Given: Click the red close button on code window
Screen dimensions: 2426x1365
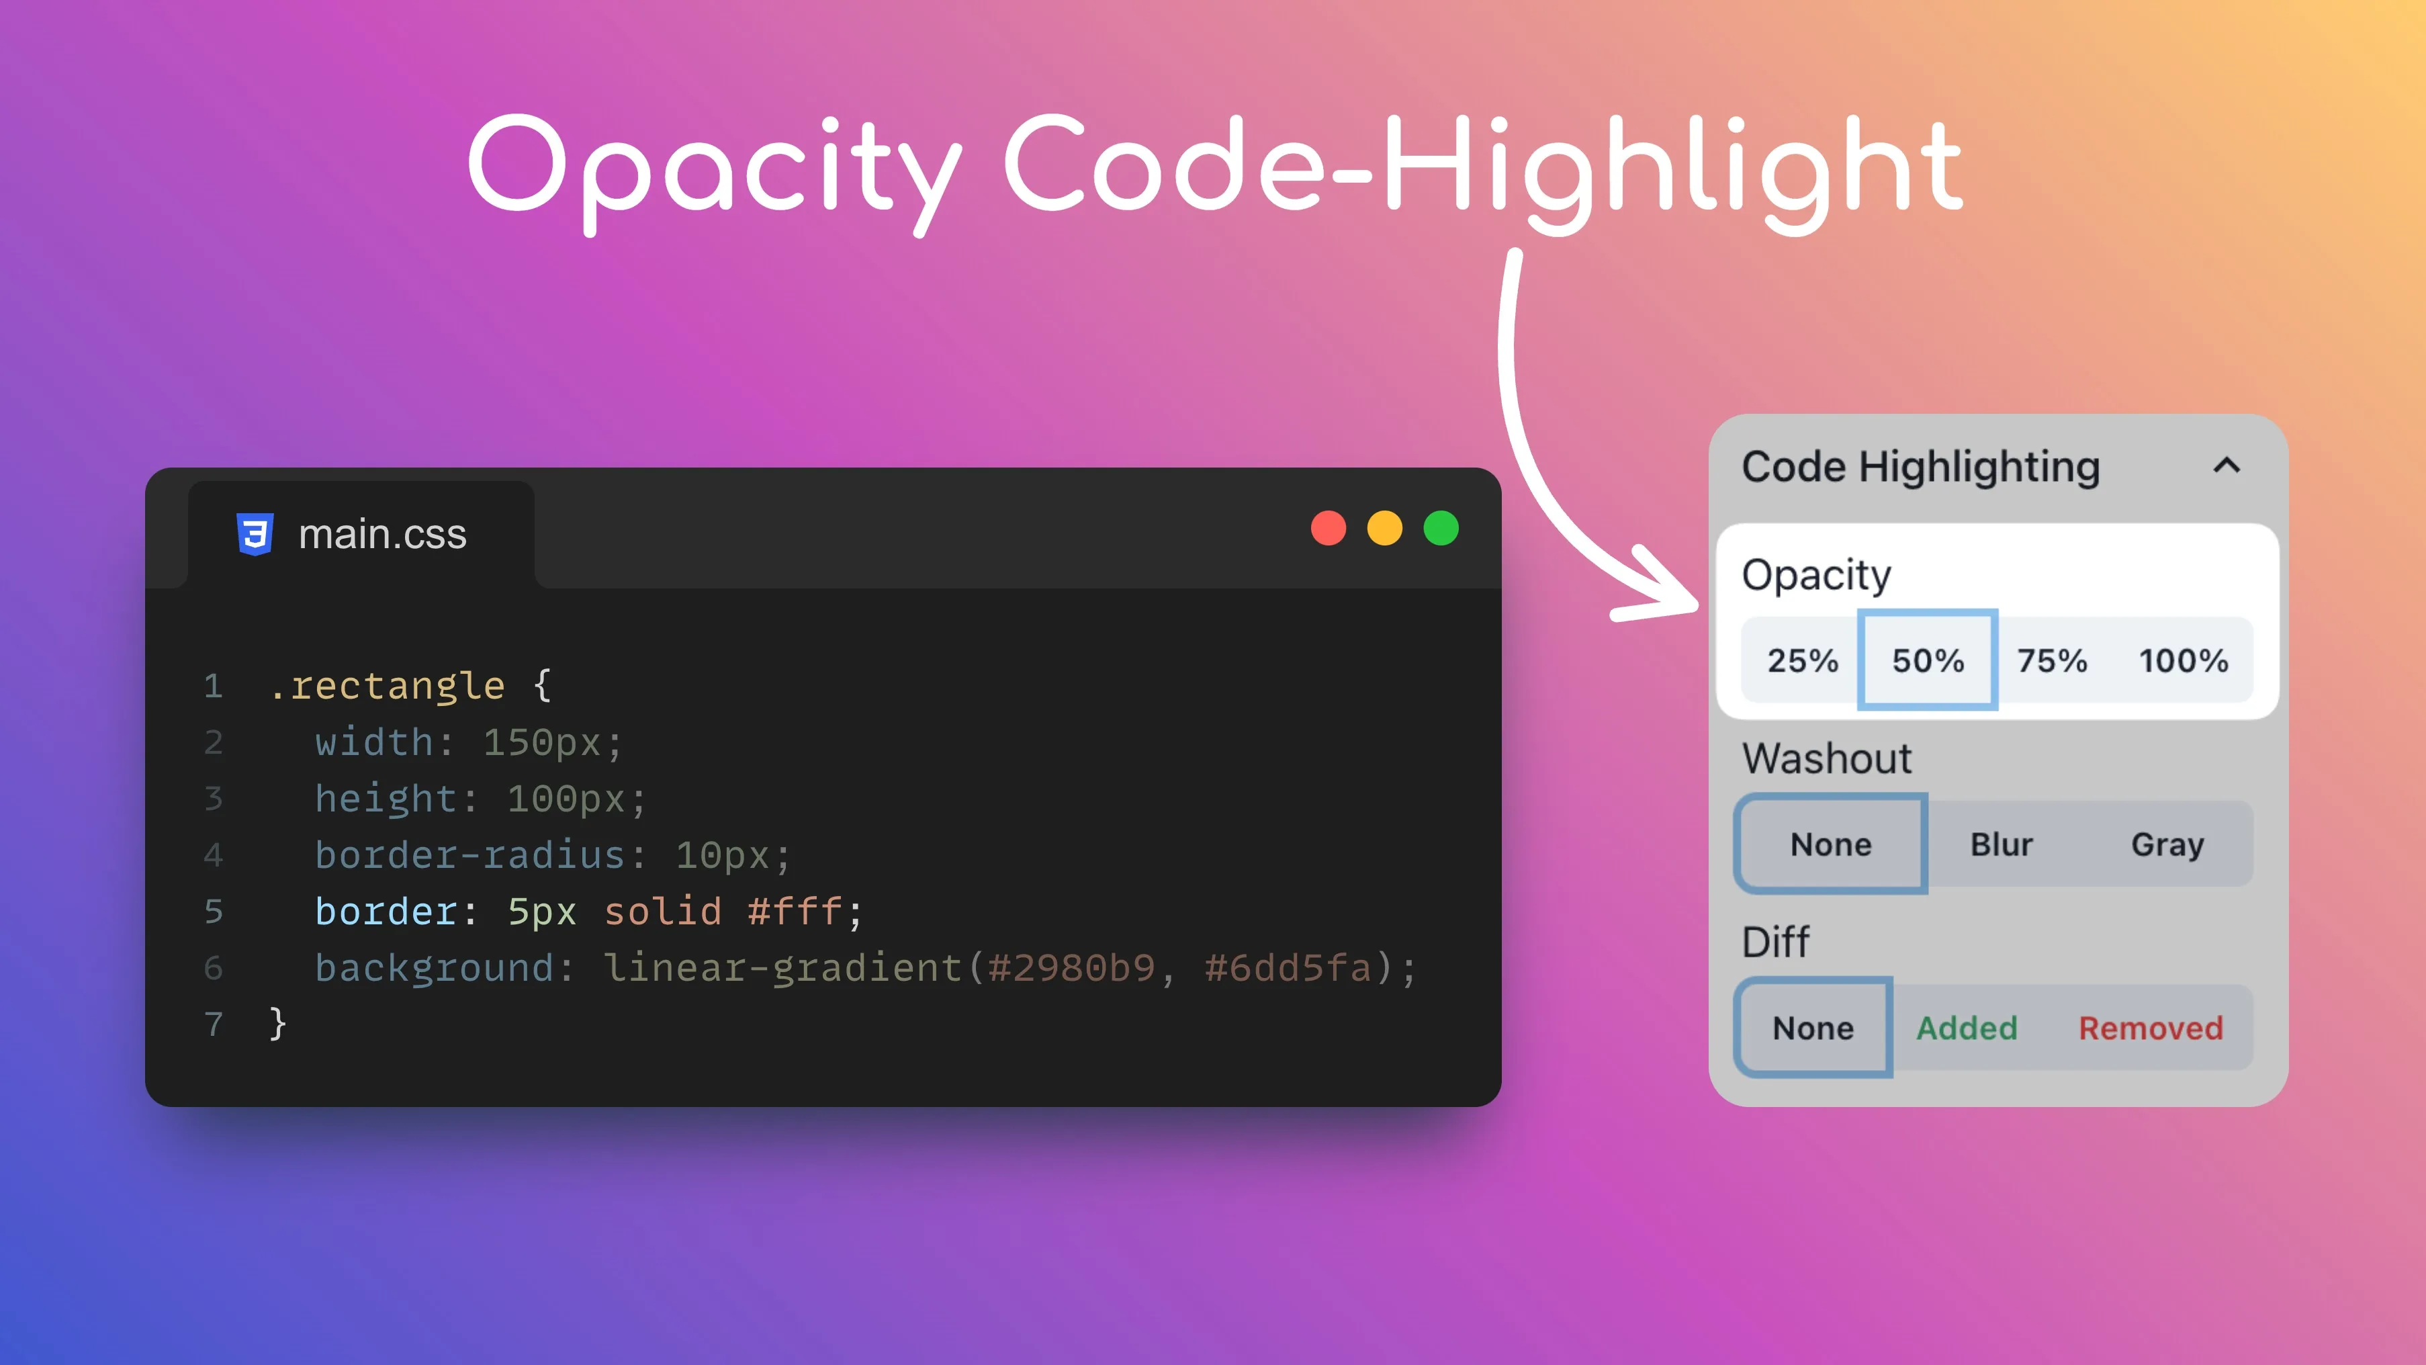Looking at the screenshot, I should click(x=1328, y=529).
